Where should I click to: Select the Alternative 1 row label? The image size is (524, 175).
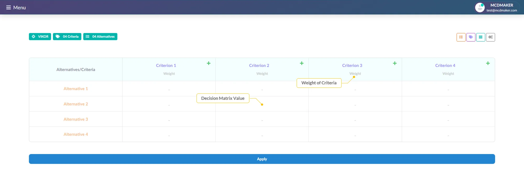point(76,89)
